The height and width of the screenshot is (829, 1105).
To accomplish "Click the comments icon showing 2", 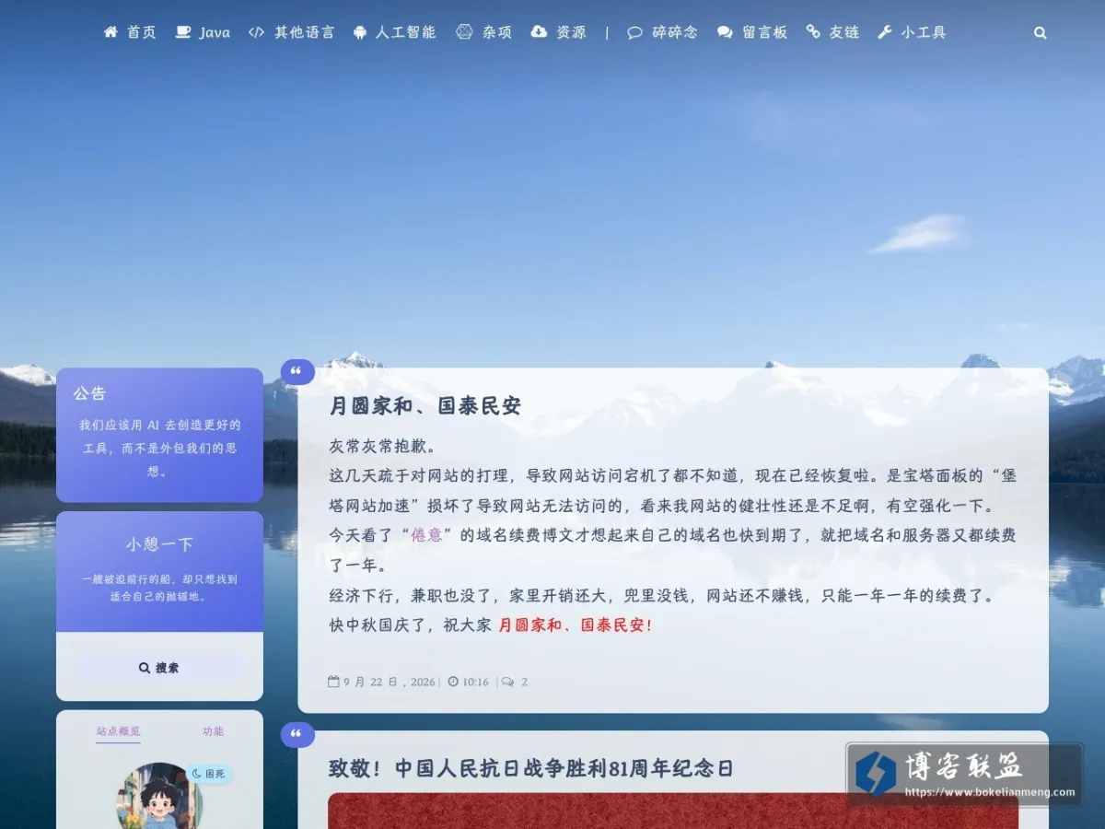I will 507,682.
